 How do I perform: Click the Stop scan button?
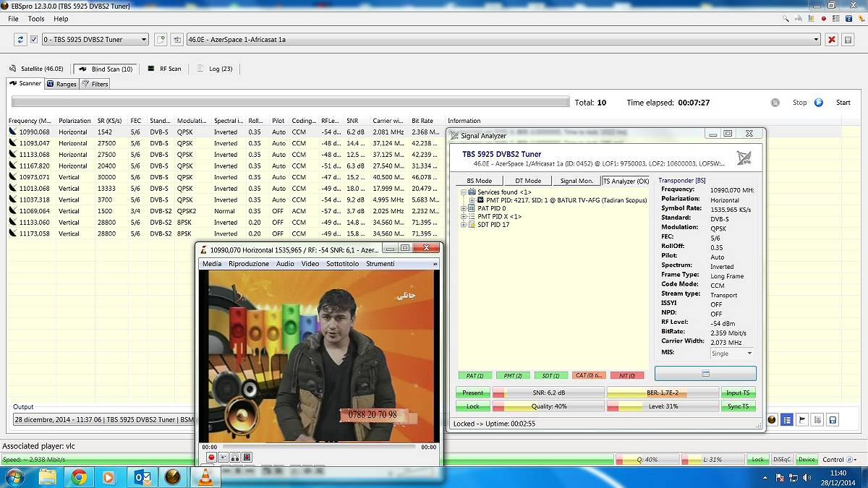(788, 103)
